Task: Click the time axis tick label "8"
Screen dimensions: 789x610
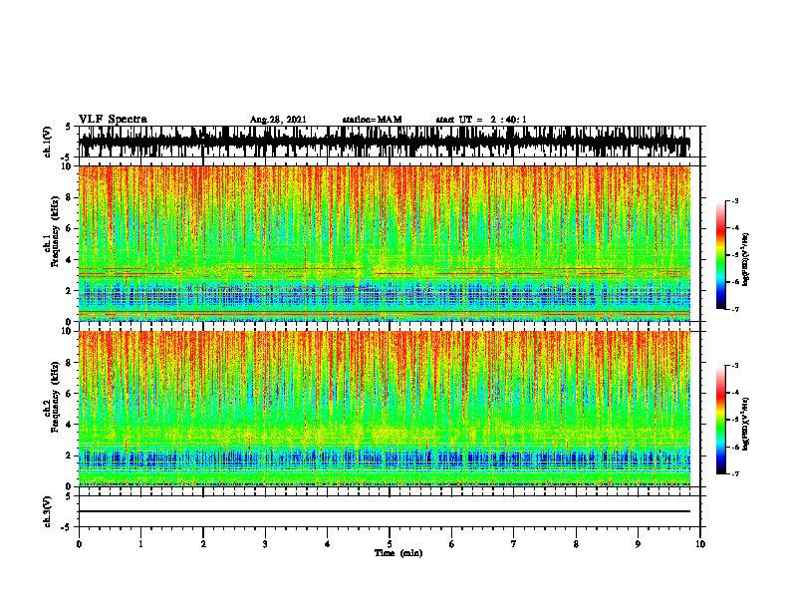Action: tap(576, 544)
